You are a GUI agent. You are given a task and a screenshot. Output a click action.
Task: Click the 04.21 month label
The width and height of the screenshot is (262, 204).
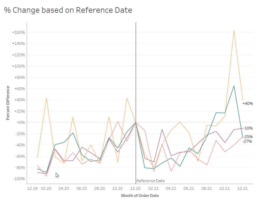pyautogui.click(x=171, y=188)
